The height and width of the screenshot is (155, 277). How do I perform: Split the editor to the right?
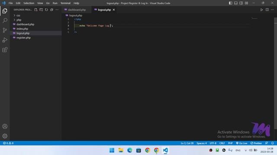click(x=267, y=10)
